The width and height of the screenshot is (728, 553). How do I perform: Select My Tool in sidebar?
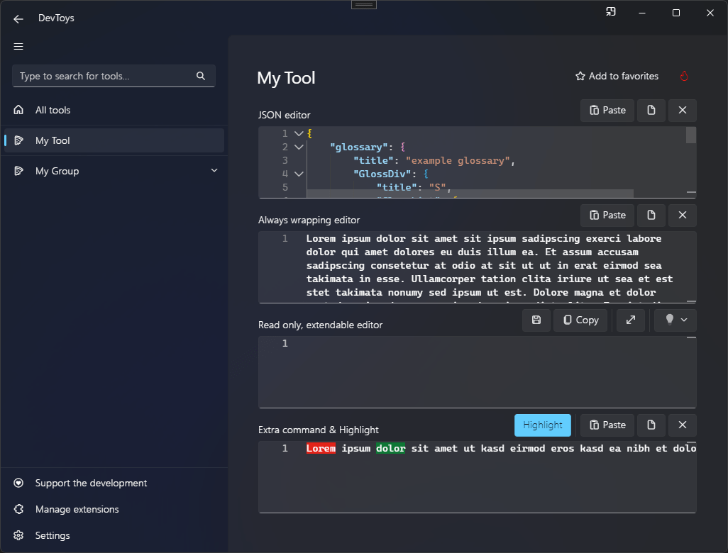click(x=114, y=140)
